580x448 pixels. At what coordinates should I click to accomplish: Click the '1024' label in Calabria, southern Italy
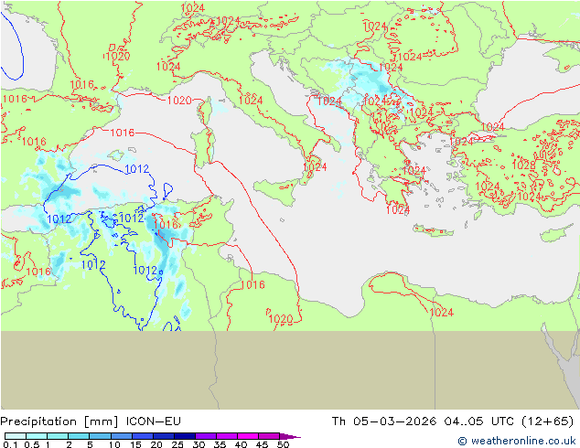(x=315, y=167)
